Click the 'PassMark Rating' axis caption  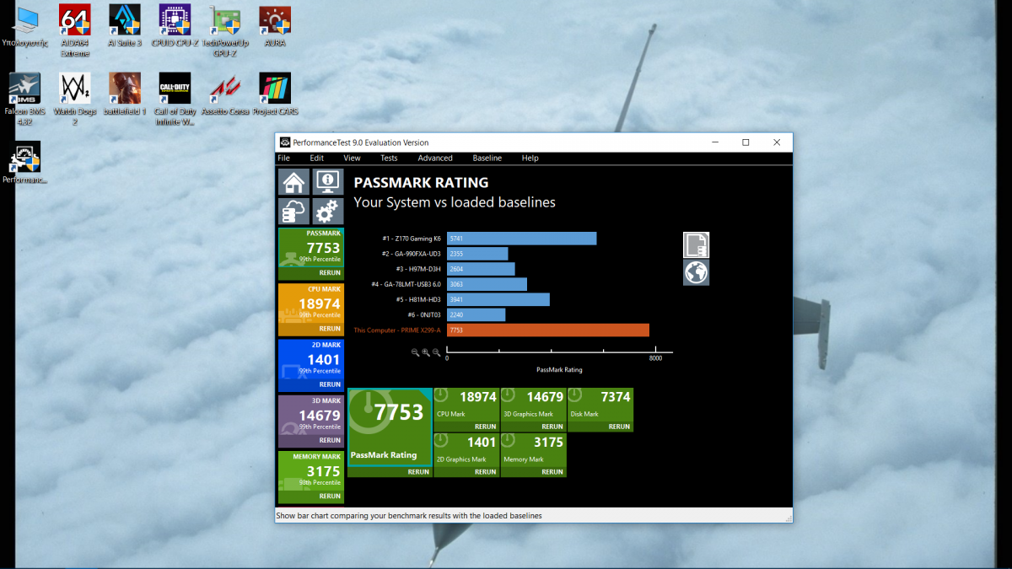coord(559,370)
